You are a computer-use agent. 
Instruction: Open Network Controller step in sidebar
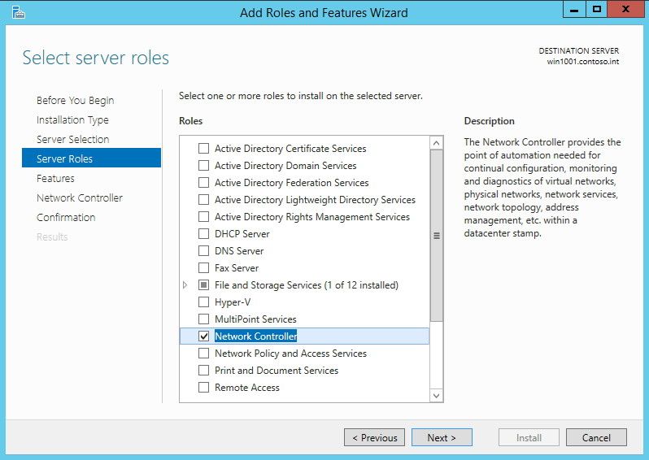(80, 197)
